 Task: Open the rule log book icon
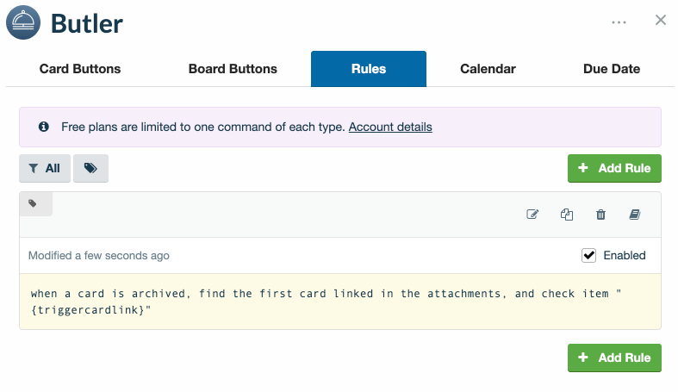click(x=635, y=215)
